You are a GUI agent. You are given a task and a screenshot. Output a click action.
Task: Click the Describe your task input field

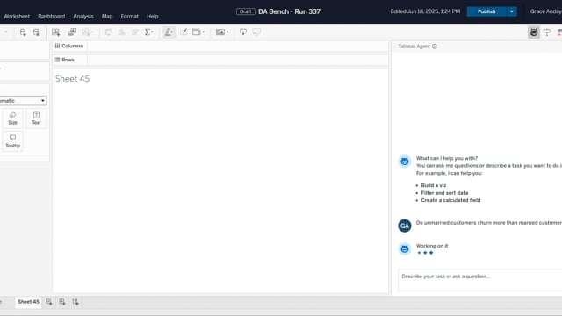480,280
